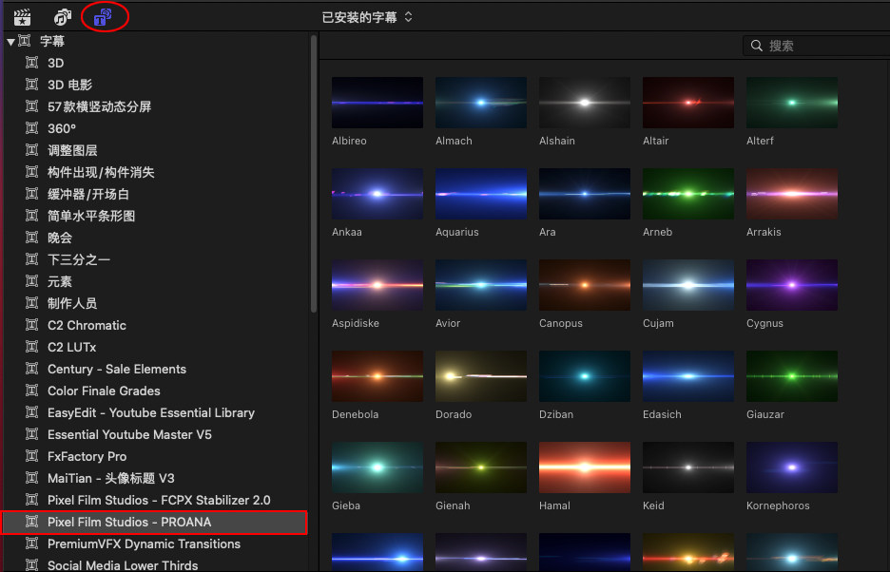Viewport: 890px width, 572px height.
Task: Select the Cygnus flare thumbnail
Action: tap(792, 285)
